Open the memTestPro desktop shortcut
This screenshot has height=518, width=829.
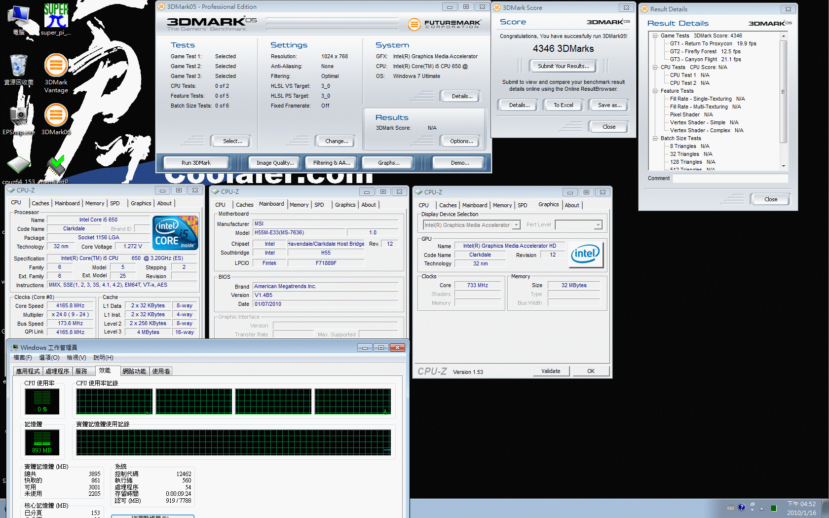pos(55,170)
